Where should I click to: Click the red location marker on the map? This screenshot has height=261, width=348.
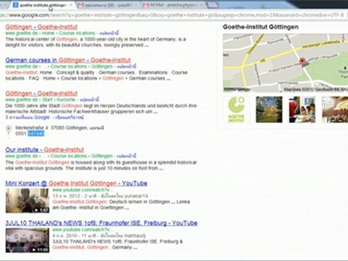click(302, 62)
